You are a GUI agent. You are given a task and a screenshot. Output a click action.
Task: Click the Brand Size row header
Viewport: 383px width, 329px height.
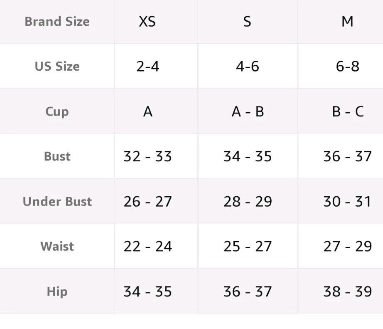point(57,22)
